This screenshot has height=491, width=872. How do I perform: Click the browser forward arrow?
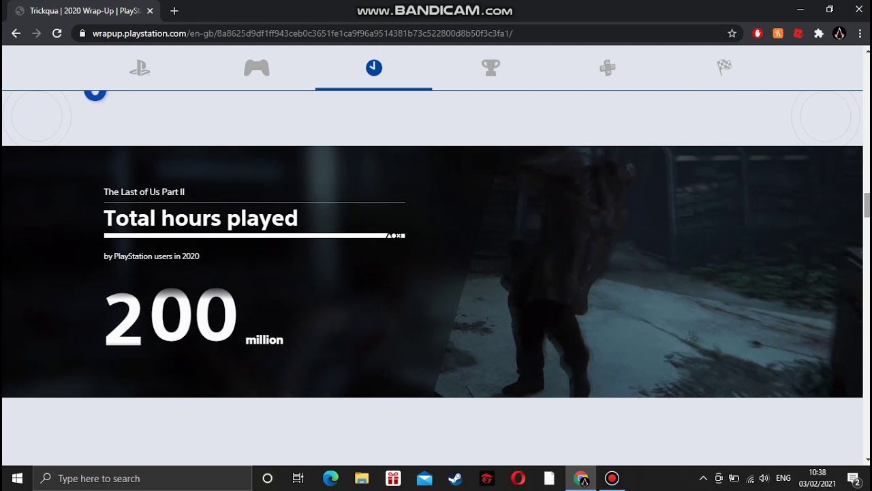pyautogui.click(x=37, y=33)
